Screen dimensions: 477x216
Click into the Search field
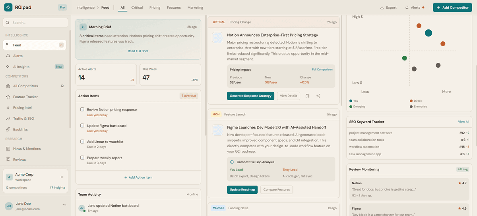[x=35, y=23]
